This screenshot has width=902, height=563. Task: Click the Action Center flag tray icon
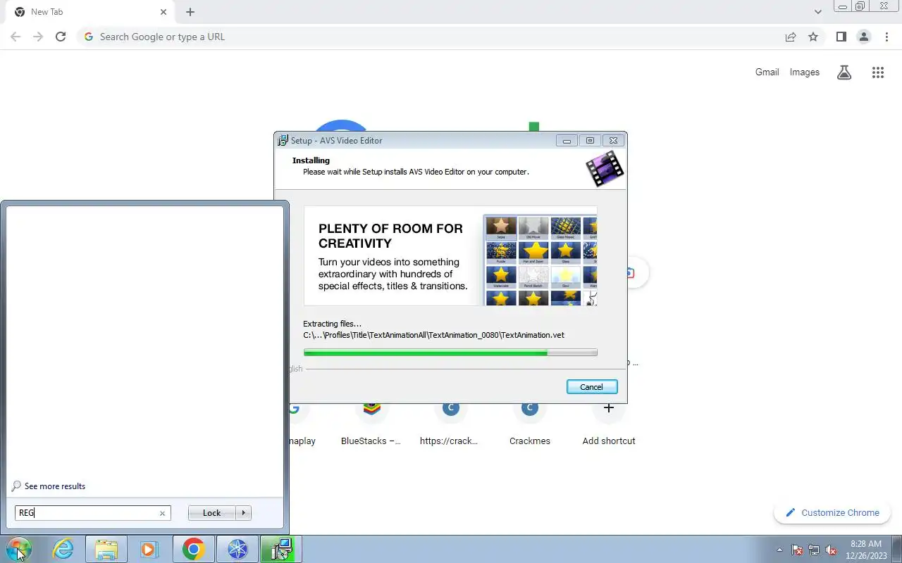click(x=797, y=550)
